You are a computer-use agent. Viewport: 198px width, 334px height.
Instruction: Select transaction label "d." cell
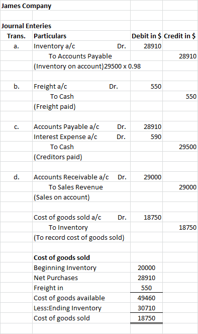coord(16,177)
